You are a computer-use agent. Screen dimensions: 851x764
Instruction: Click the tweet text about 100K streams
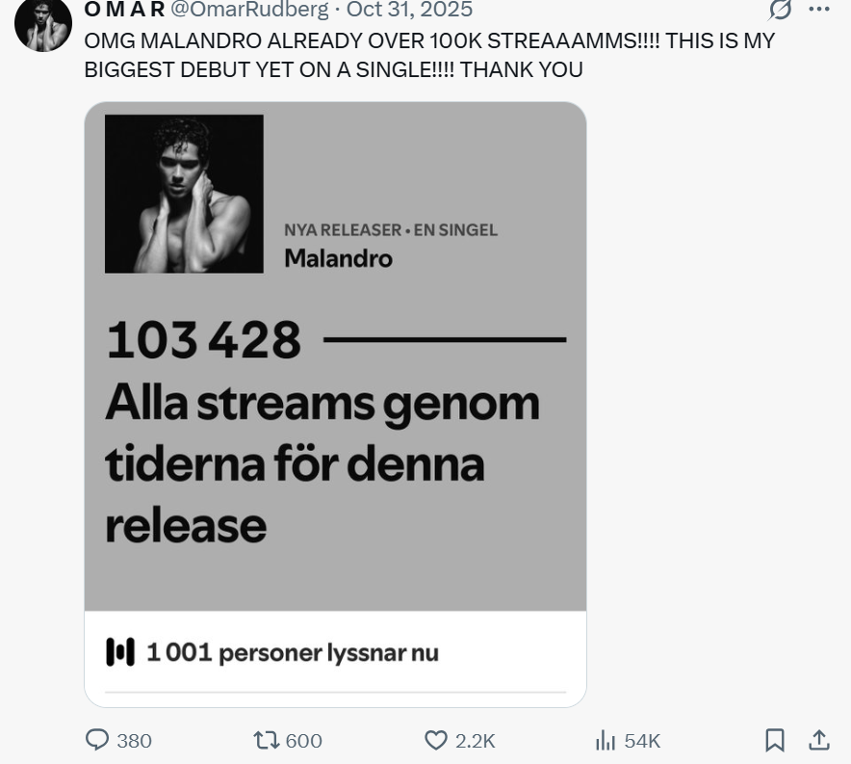pos(428,56)
